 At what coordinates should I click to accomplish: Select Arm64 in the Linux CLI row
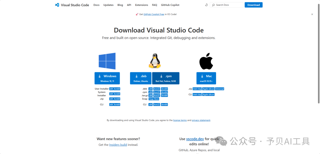pyautogui.click(x=164, y=105)
